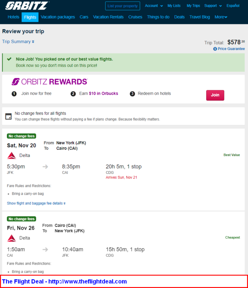This screenshot has height=288, width=248.
Task: Click the Price Guarantee dollar icon
Action: coord(215,49)
